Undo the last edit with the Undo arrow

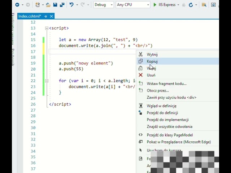71,5
